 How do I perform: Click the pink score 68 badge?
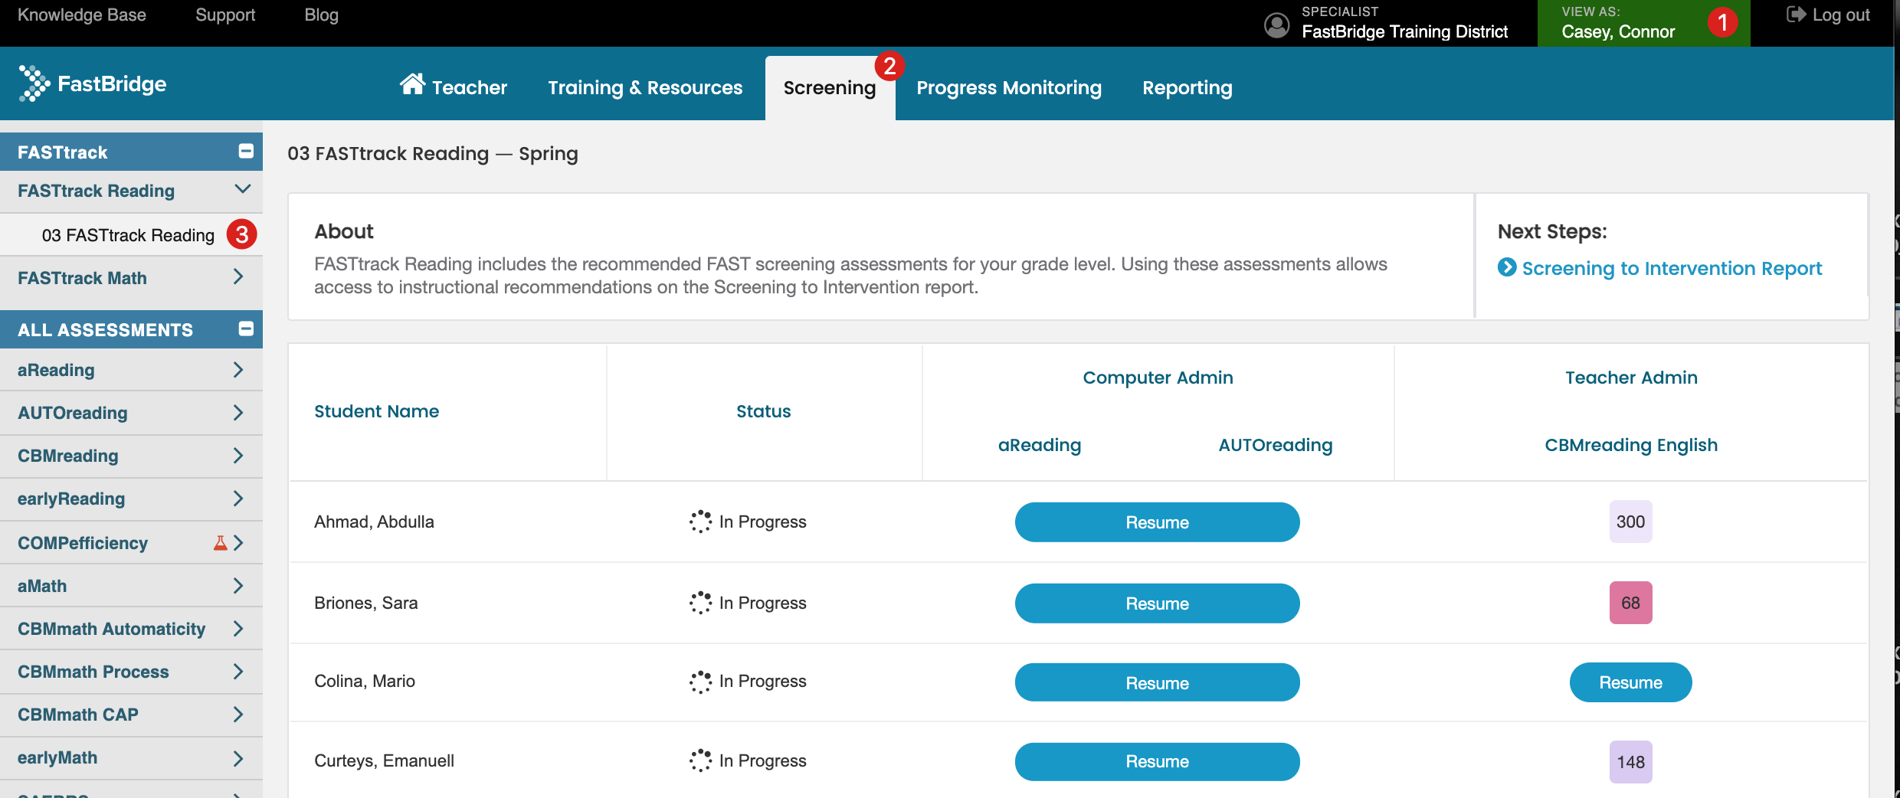pos(1630,603)
